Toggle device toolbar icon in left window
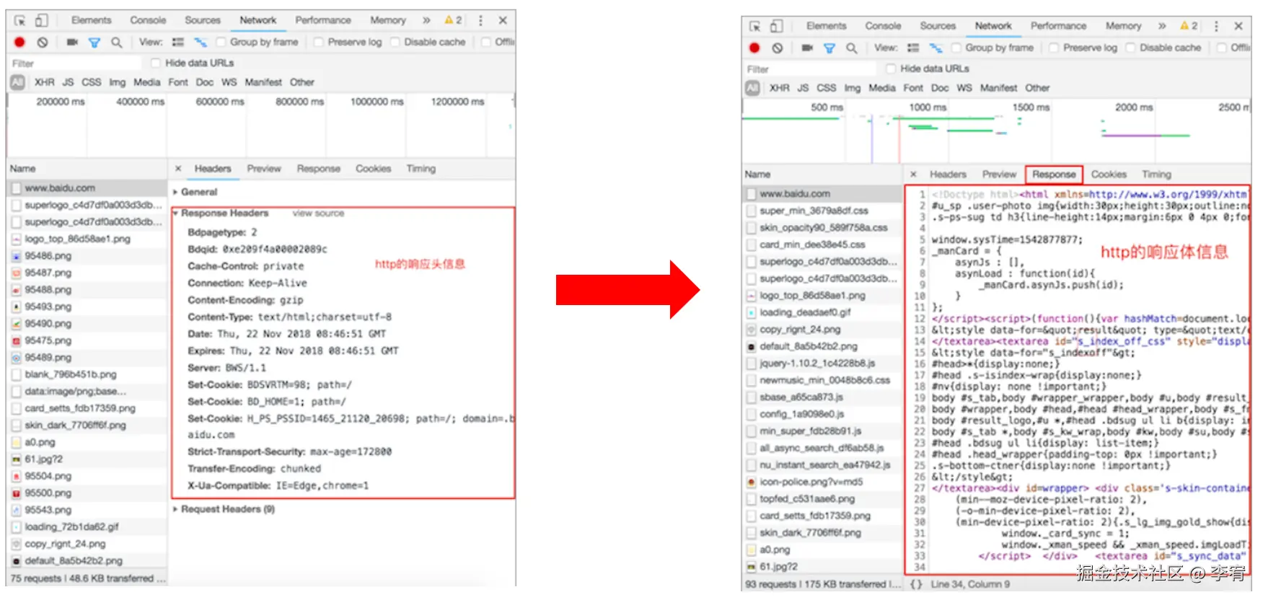 [41, 20]
